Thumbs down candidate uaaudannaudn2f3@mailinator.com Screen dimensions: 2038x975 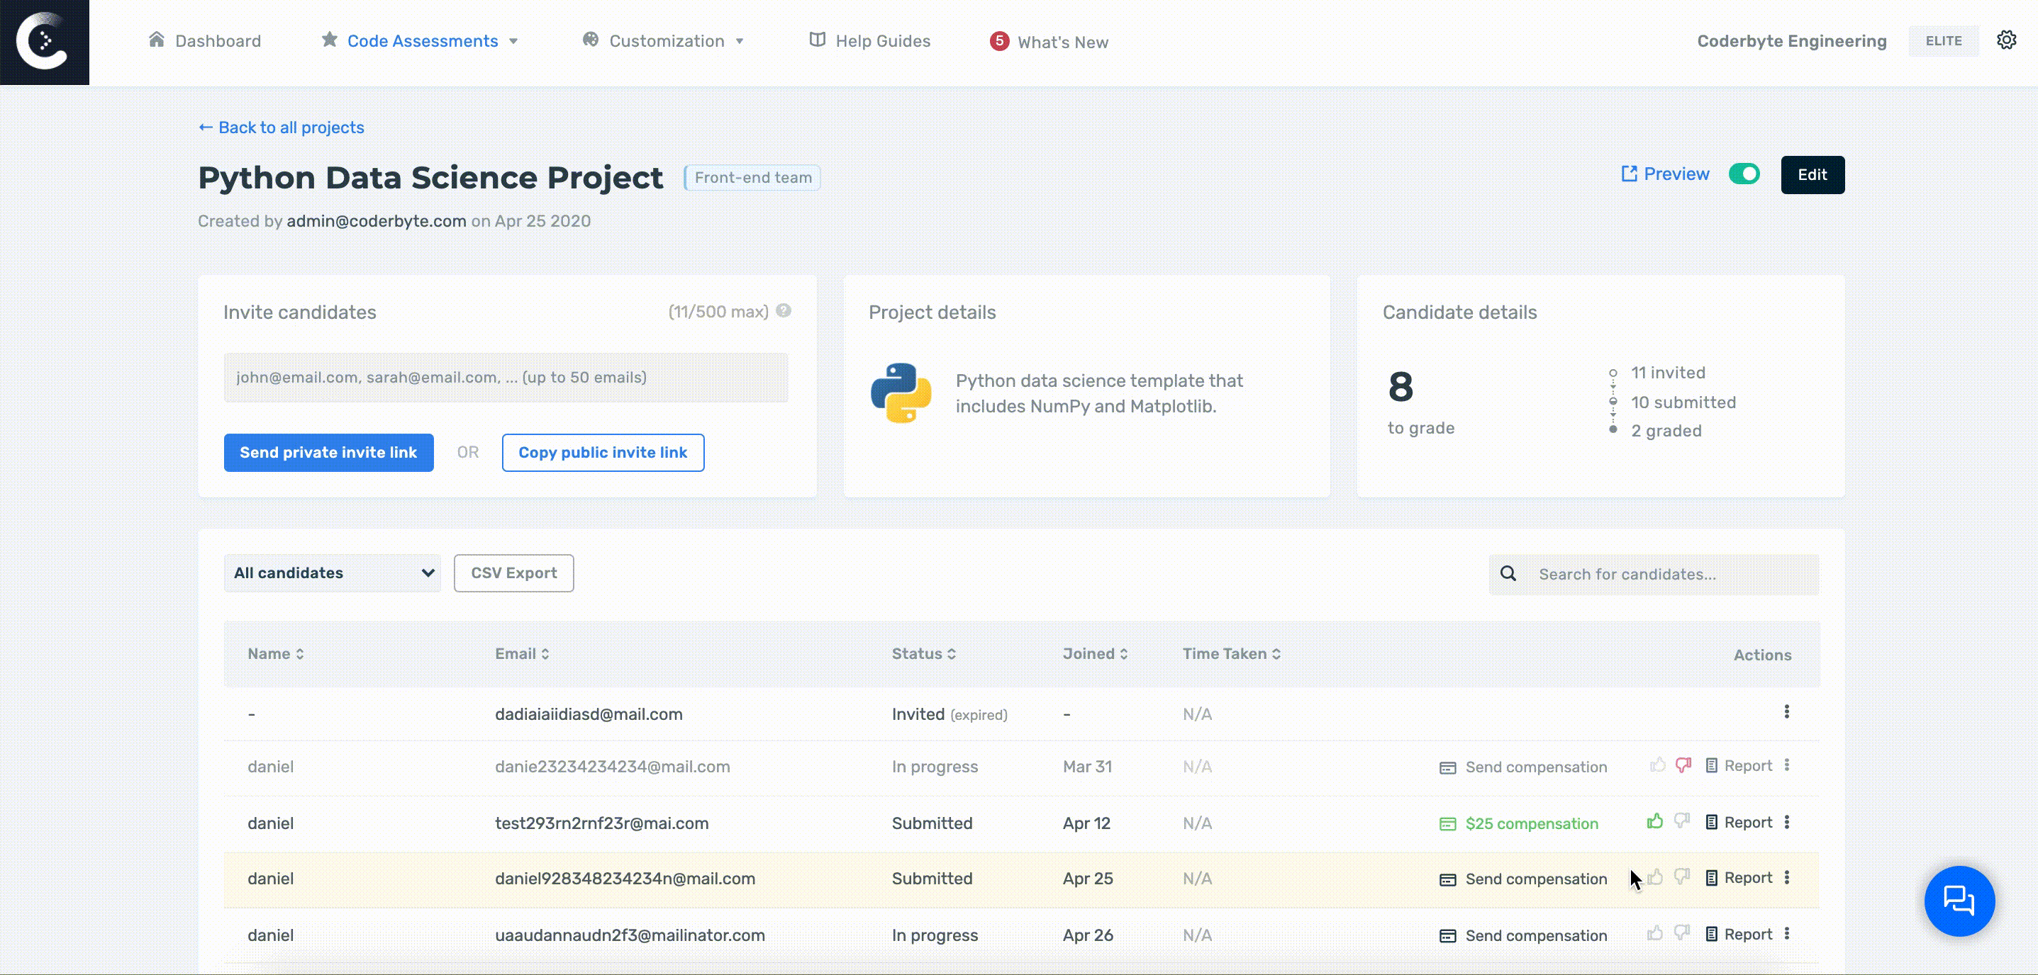click(1682, 933)
